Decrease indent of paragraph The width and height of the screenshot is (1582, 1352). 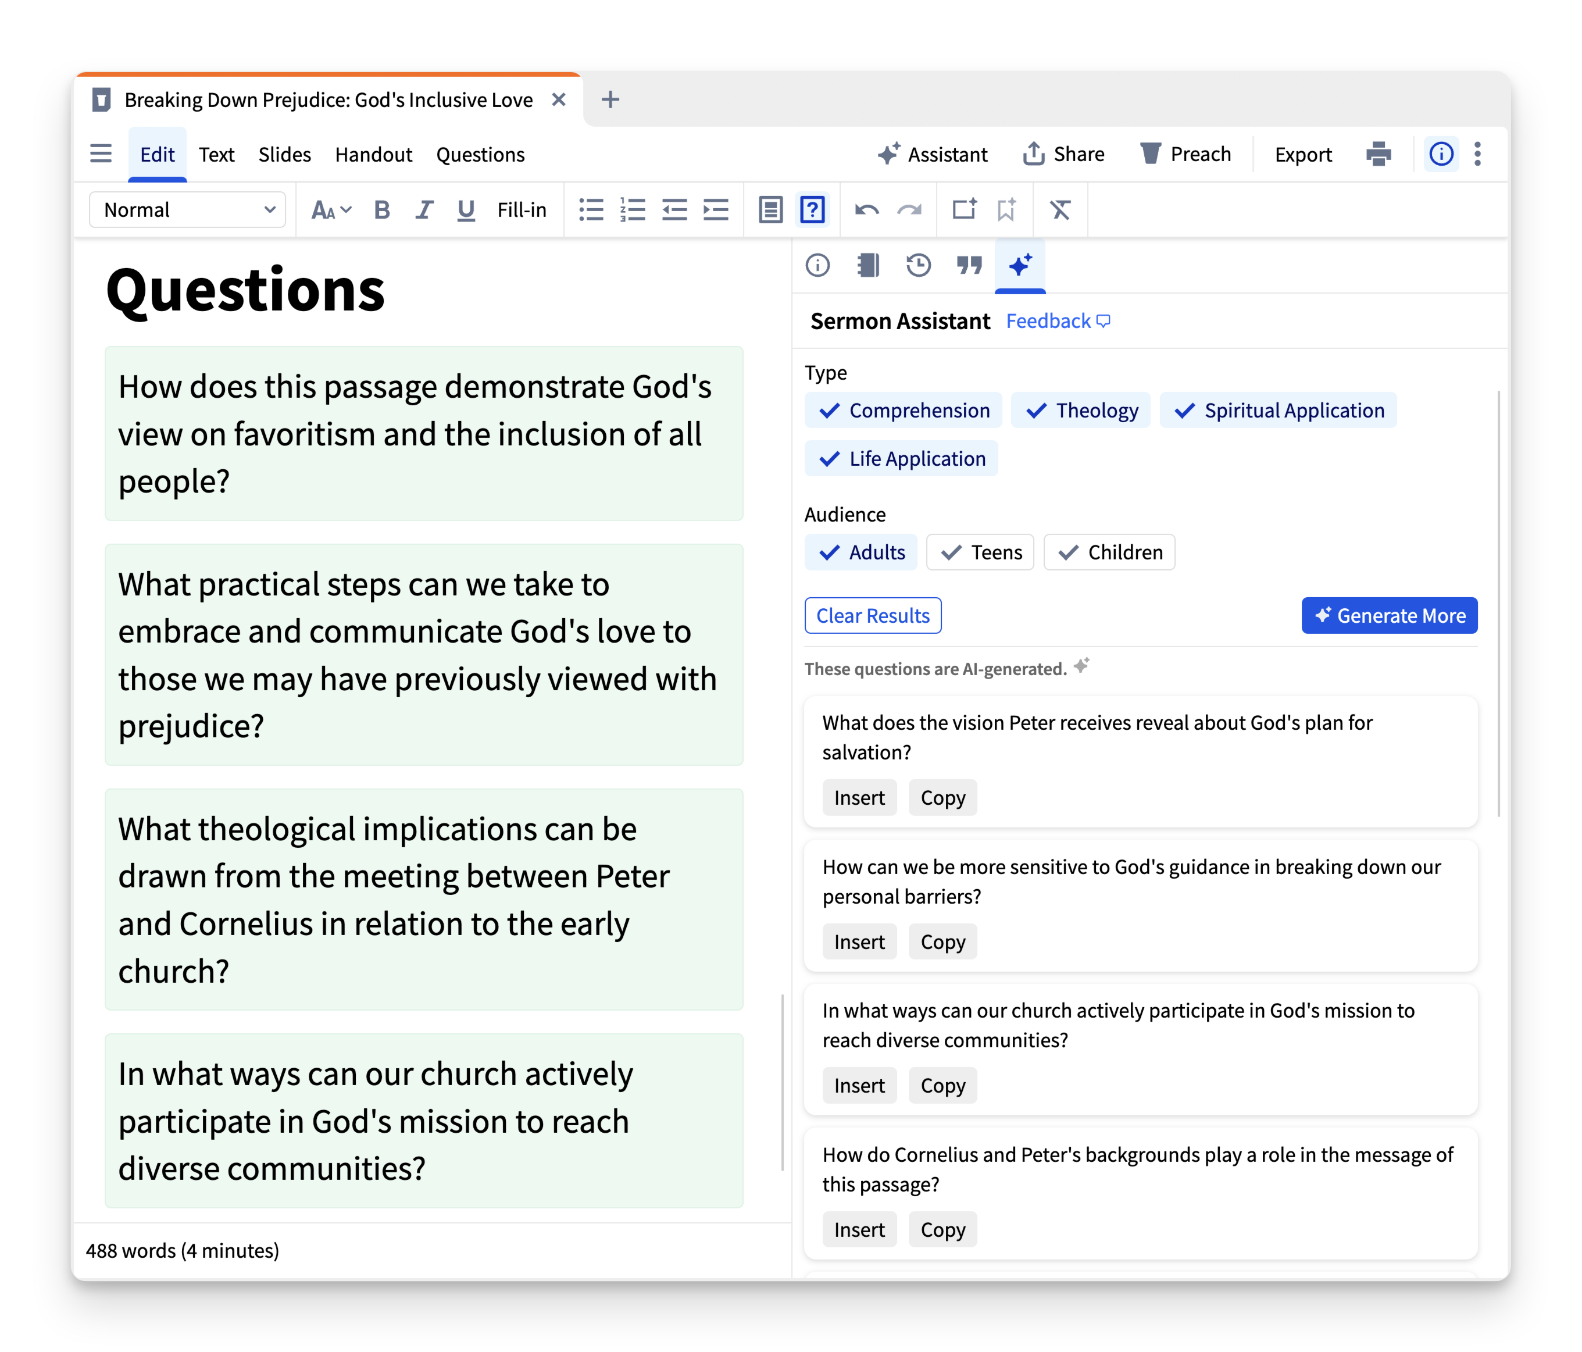674,209
